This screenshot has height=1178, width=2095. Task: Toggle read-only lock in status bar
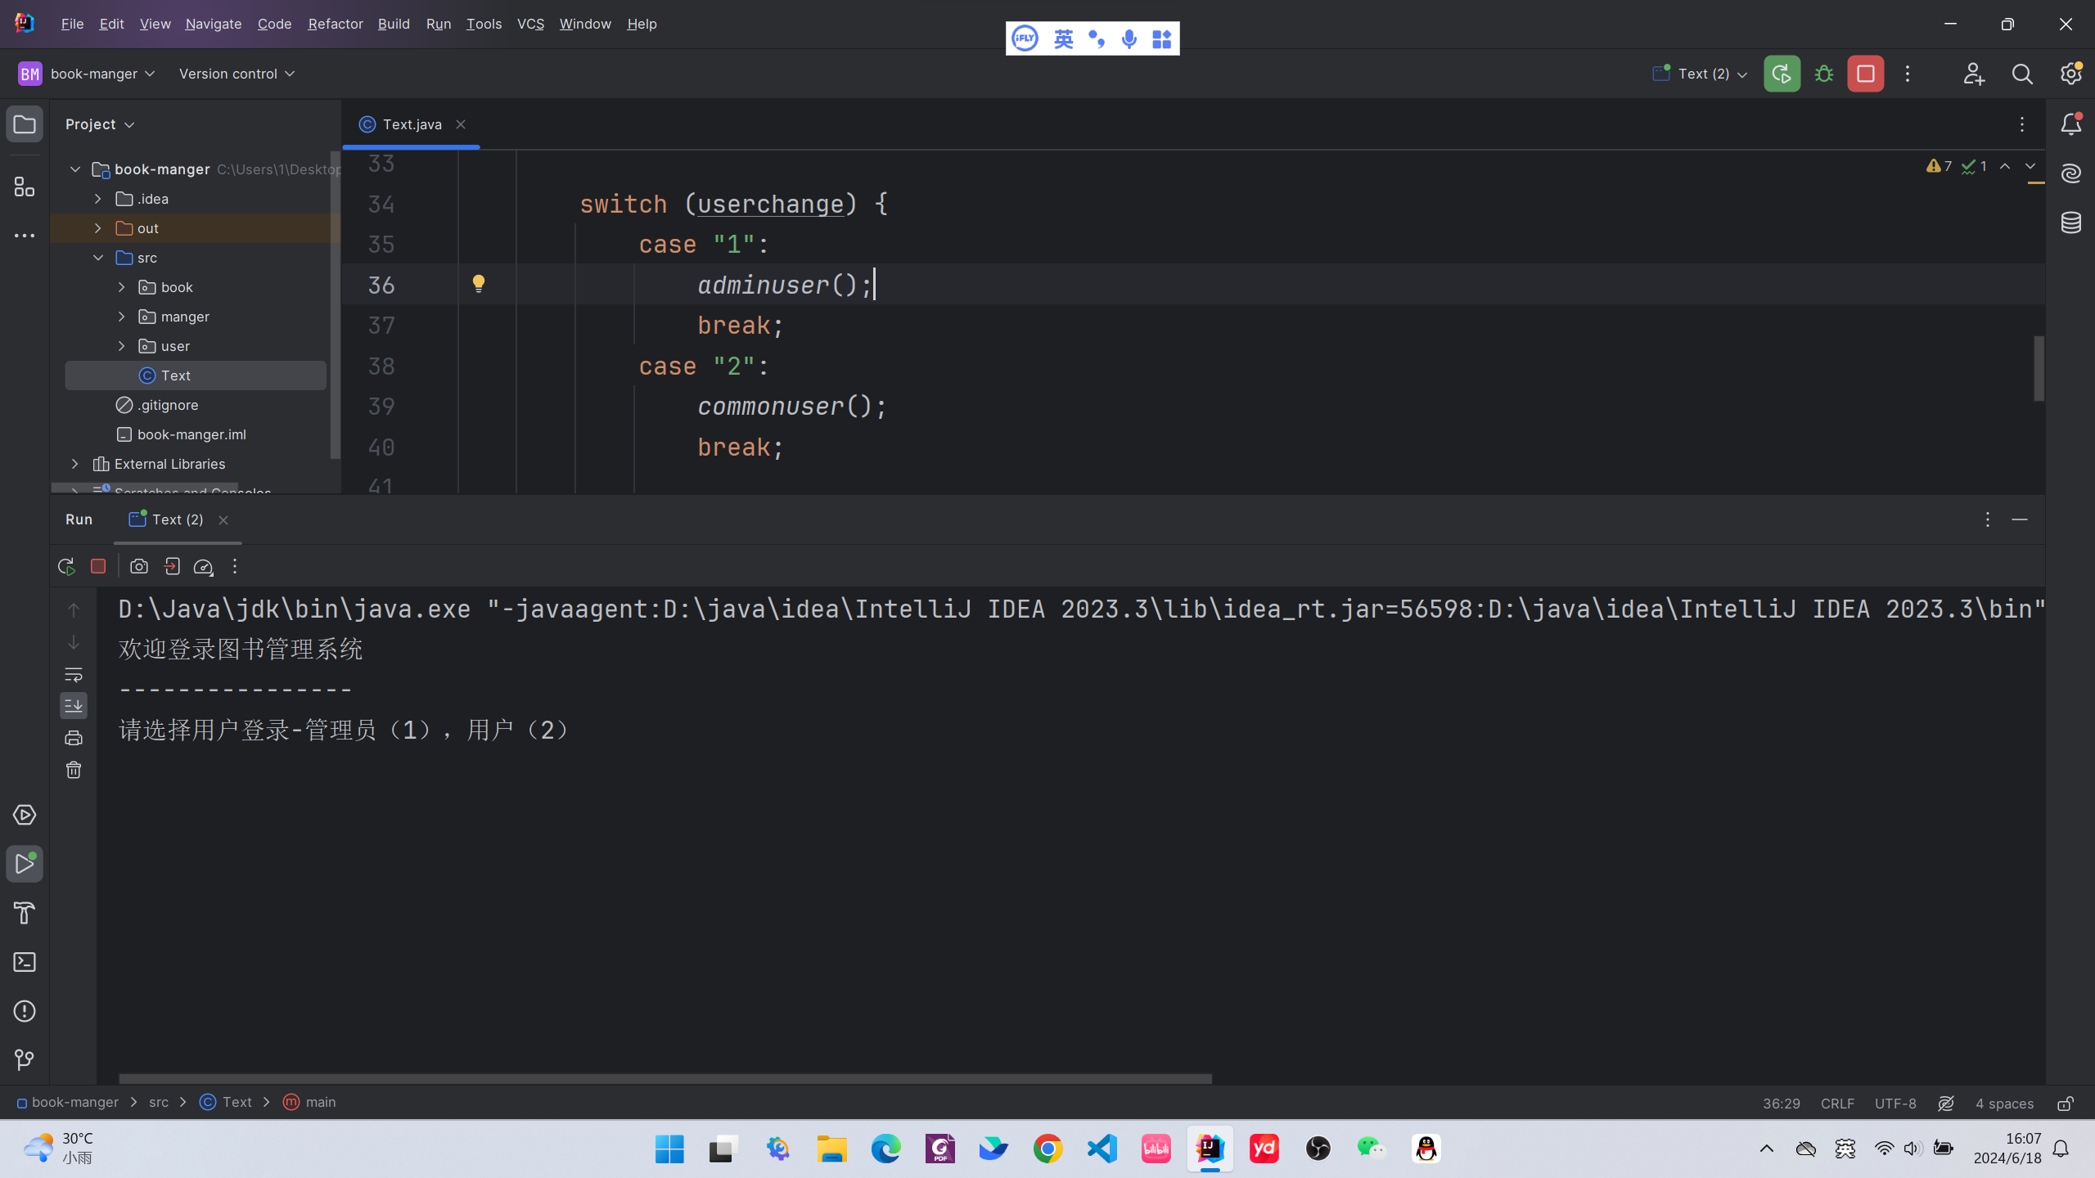point(2066,1103)
